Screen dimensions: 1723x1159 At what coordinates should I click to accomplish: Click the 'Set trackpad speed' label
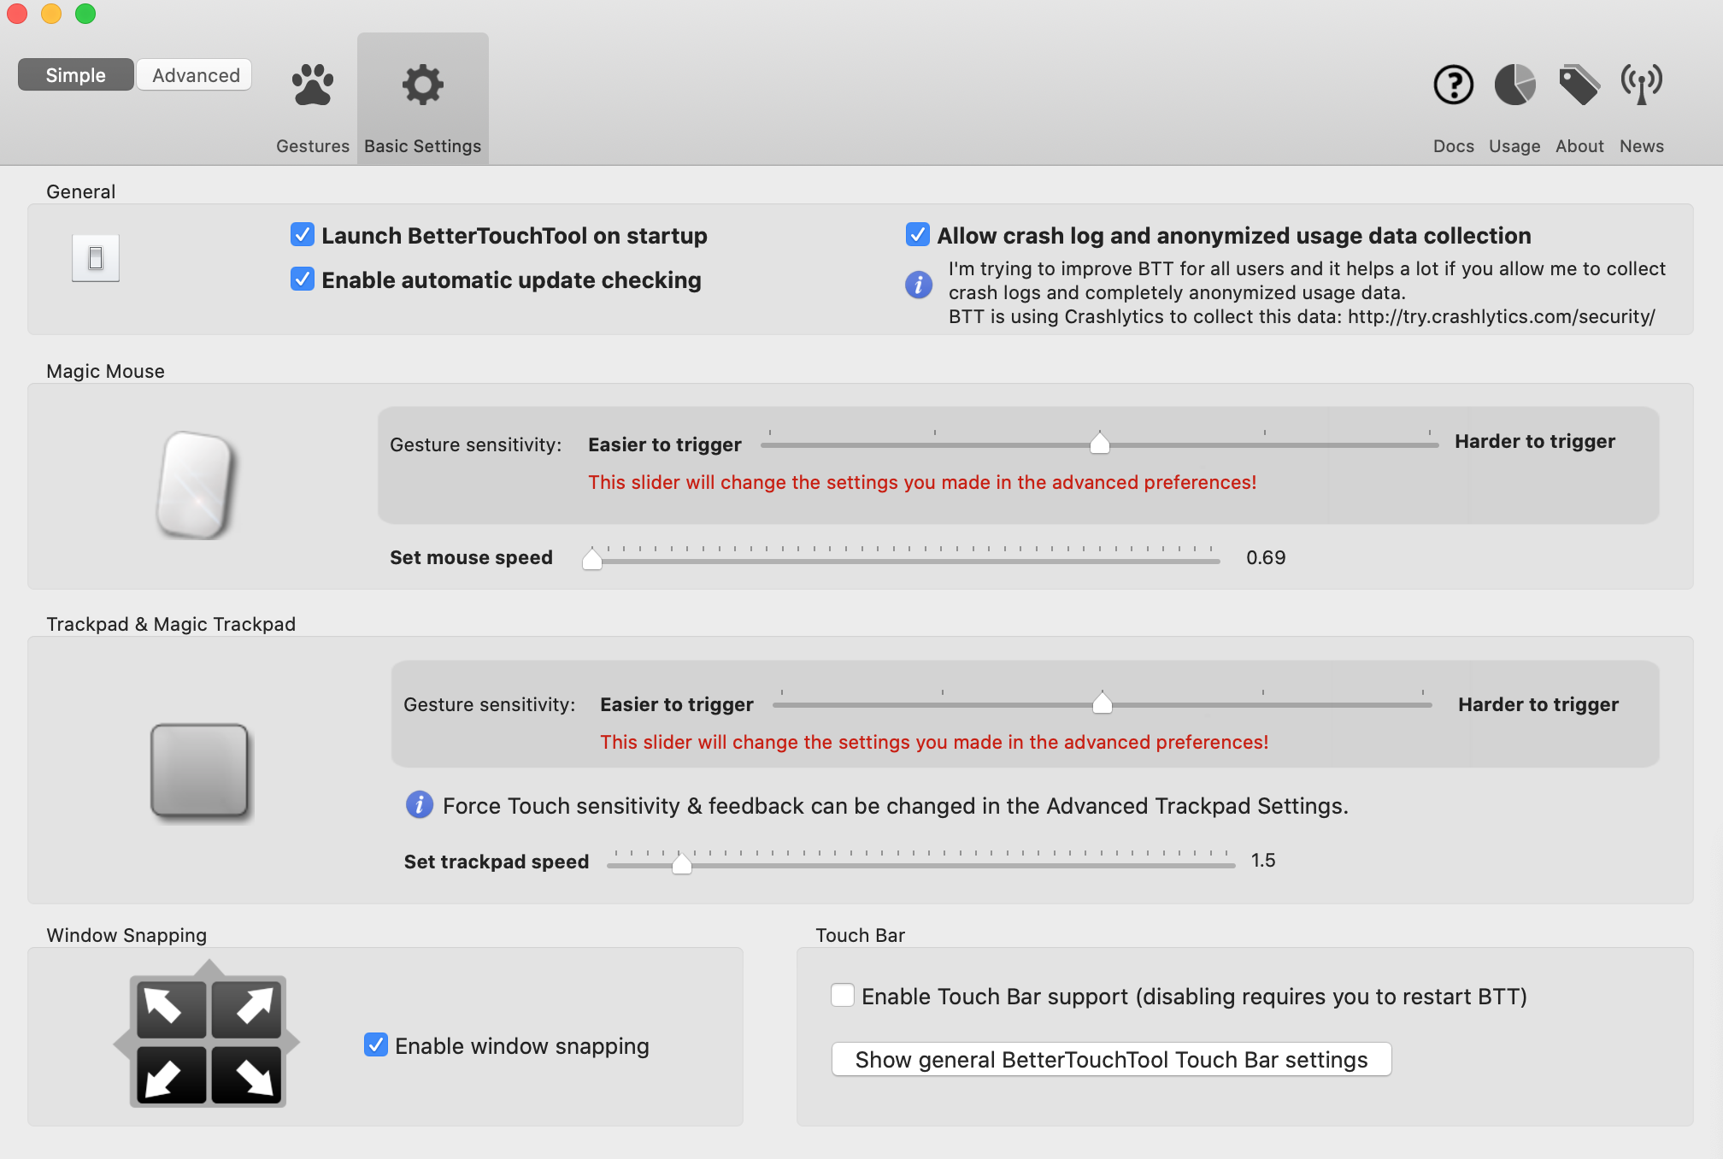[x=497, y=862]
